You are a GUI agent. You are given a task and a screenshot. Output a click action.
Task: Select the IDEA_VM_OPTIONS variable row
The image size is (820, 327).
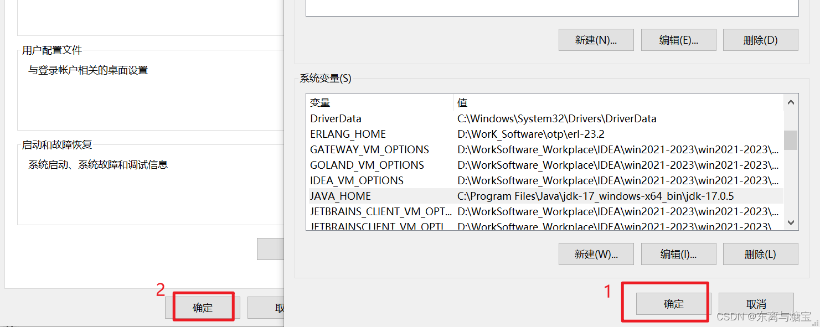coord(545,180)
